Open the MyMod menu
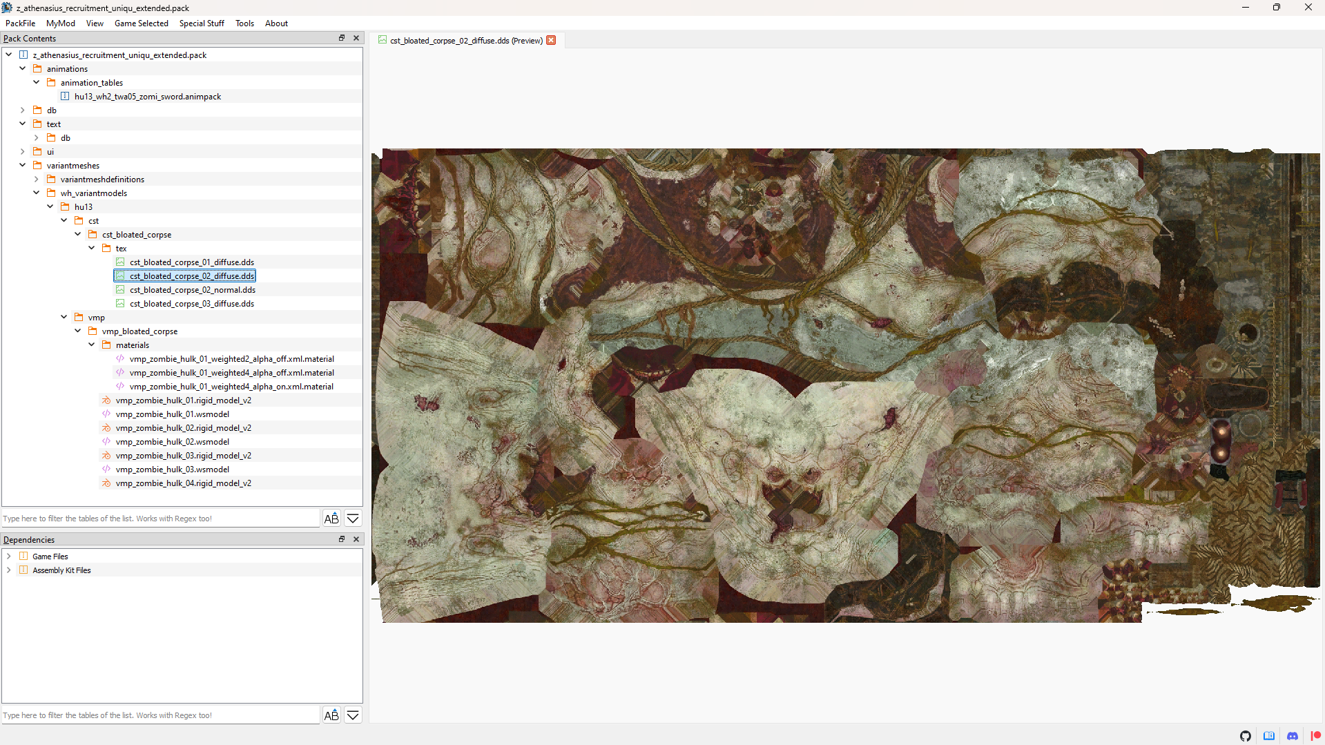1325x745 pixels. [61, 23]
